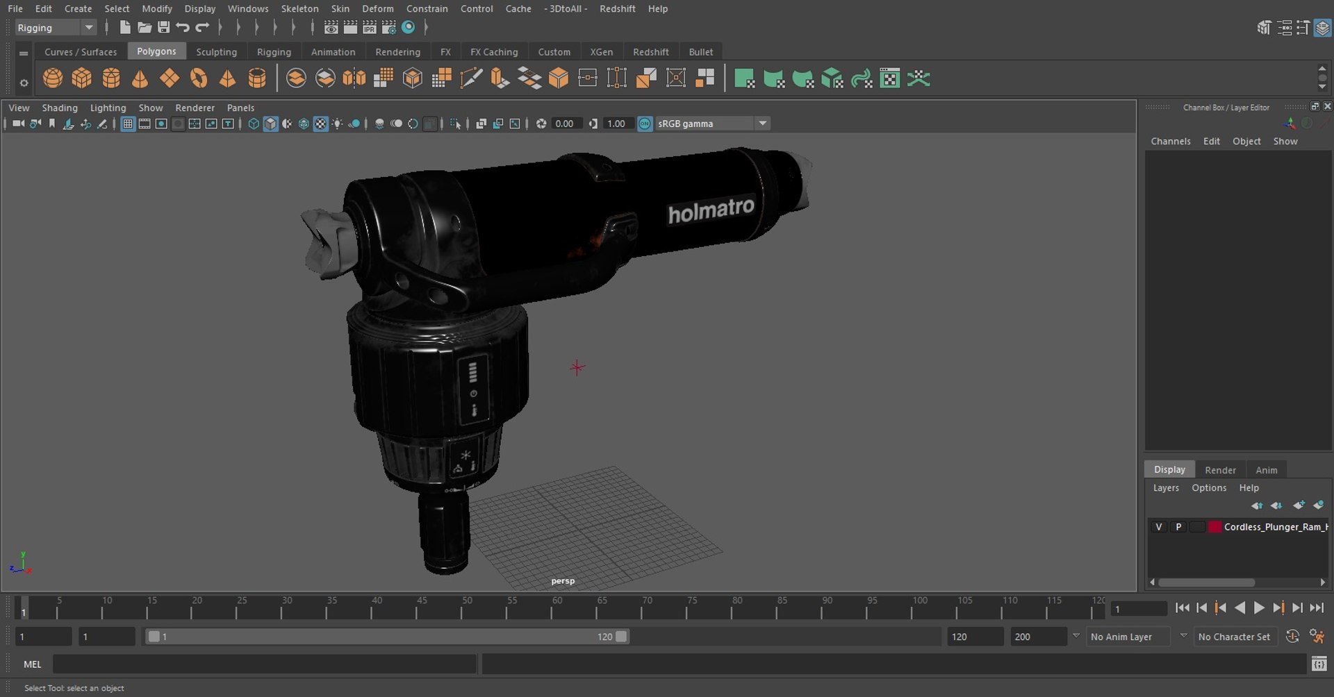This screenshot has width=1334, height=697.
Task: Click the green cylindrical UV mapping icon
Action: pos(774,78)
